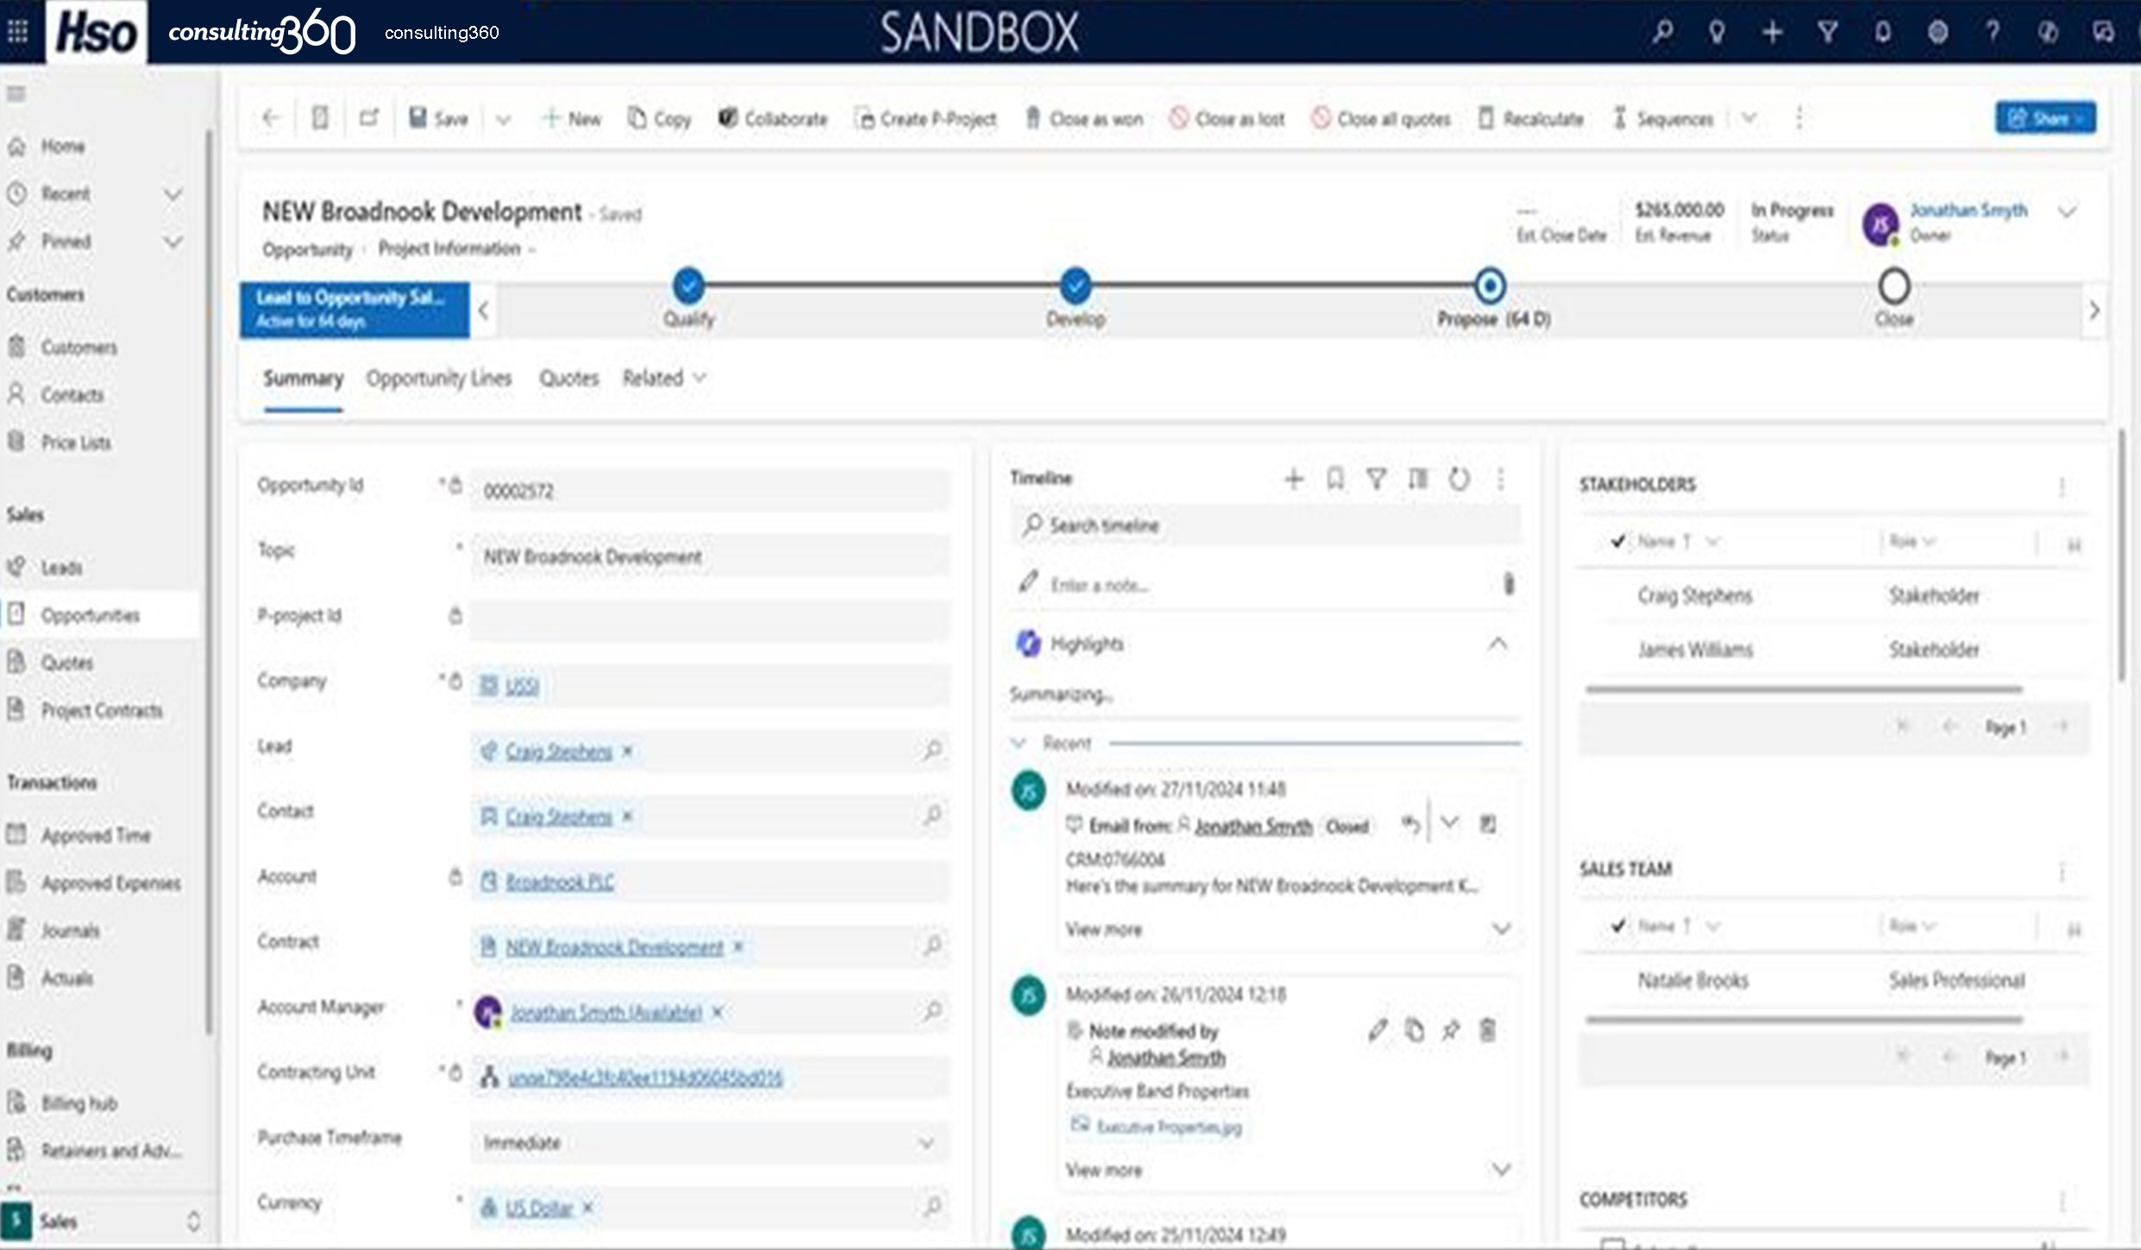The image size is (2141, 1250).
Task: Click the Recalculate button
Action: (x=1531, y=118)
